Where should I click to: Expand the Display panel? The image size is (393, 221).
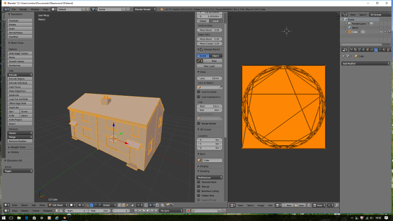click(x=203, y=166)
